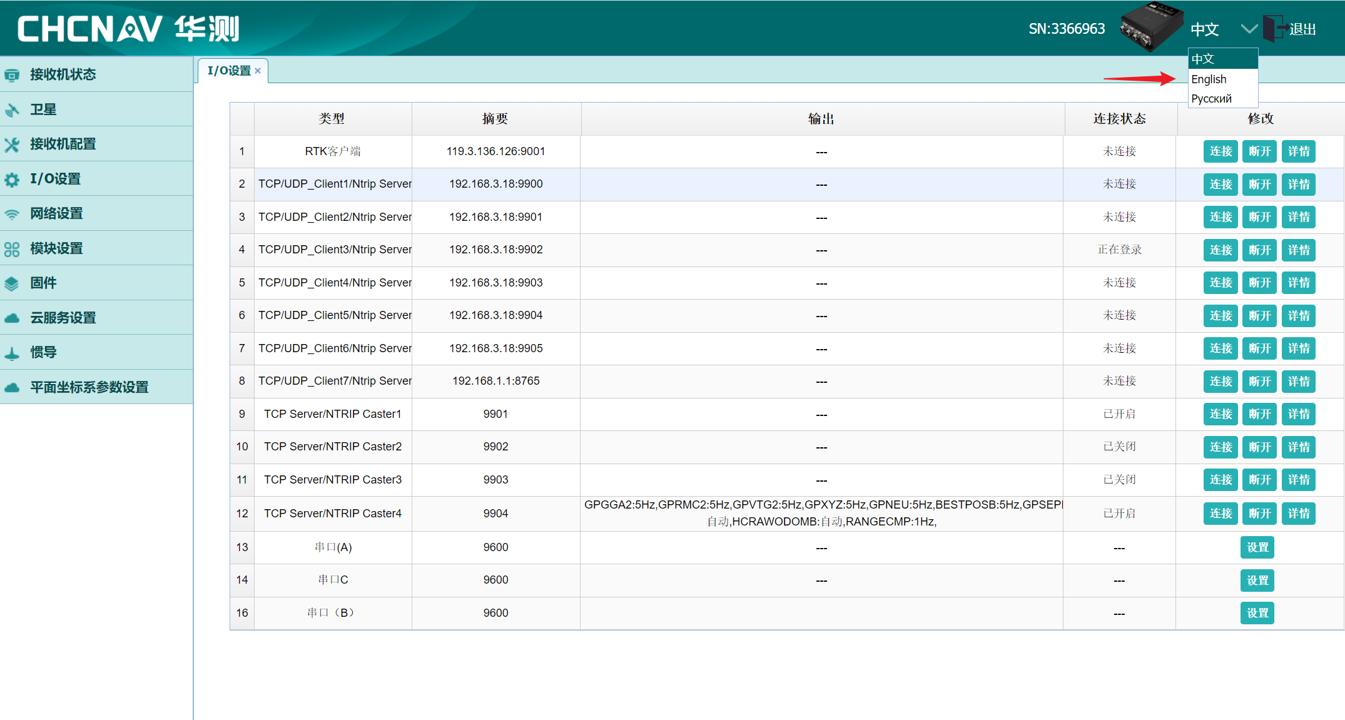Open the 云服务设置 menu

click(96, 318)
